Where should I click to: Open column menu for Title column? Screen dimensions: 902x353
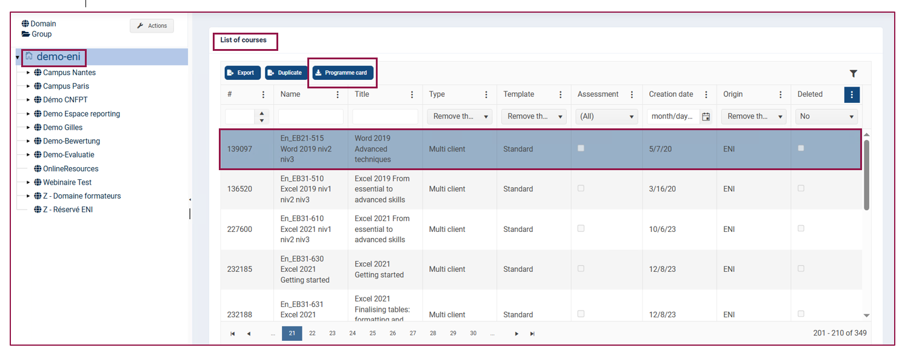pos(412,94)
